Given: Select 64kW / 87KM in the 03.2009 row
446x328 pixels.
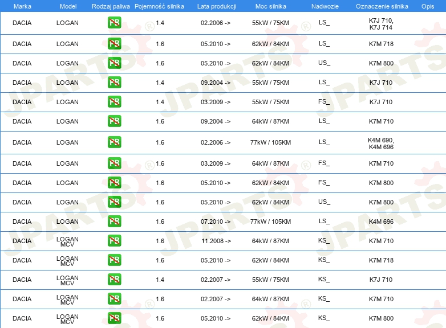Looking at the screenshot, I should point(270,163).
